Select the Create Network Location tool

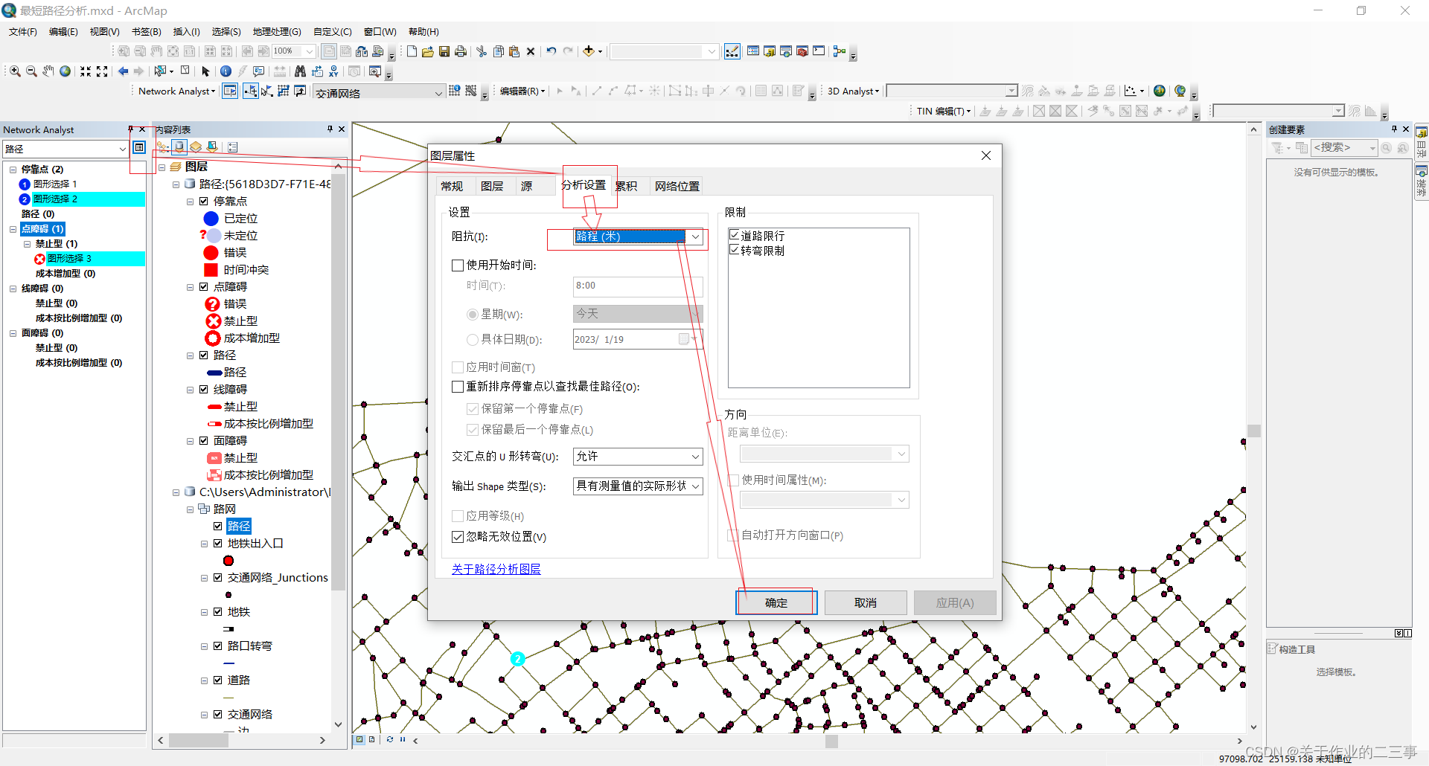tap(251, 91)
